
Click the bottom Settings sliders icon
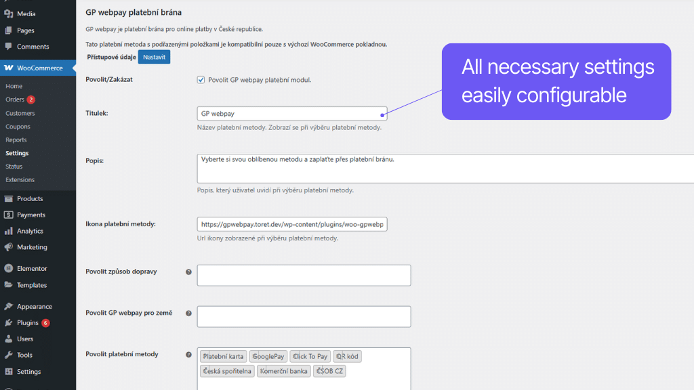point(8,372)
